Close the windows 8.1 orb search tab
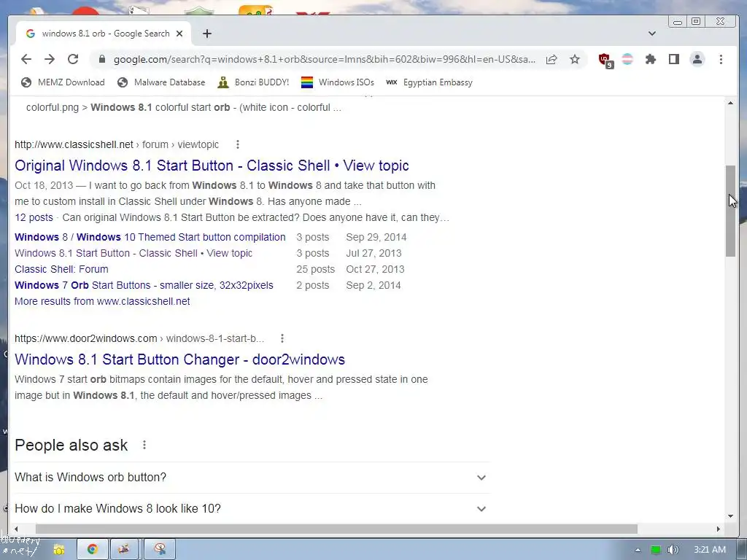 [x=179, y=34]
